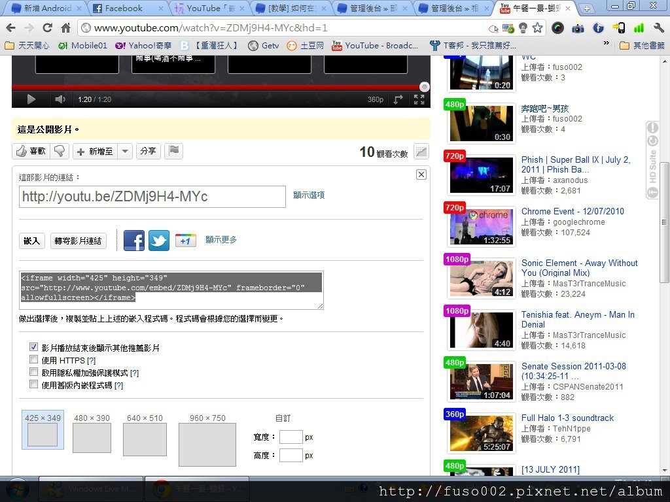Open a new browser tab
The width and height of the screenshot is (670, 502).
click(587, 8)
